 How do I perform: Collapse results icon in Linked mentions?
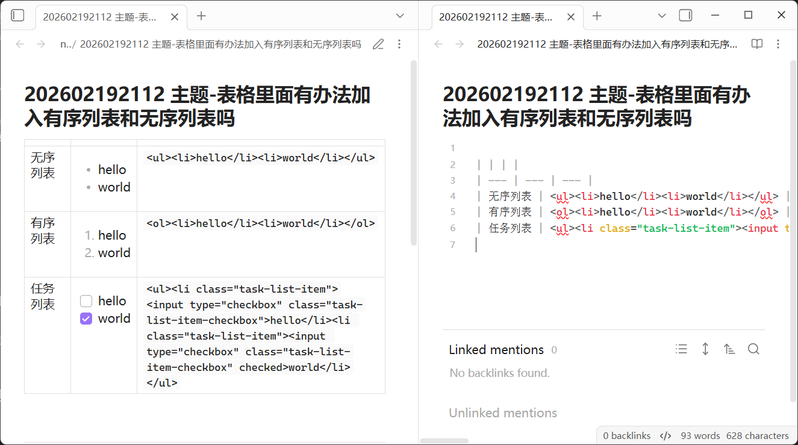click(x=681, y=349)
